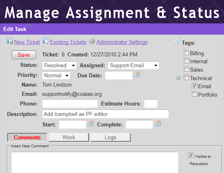
Task: Click the Complete date input field
Action: pyautogui.click(x=140, y=124)
